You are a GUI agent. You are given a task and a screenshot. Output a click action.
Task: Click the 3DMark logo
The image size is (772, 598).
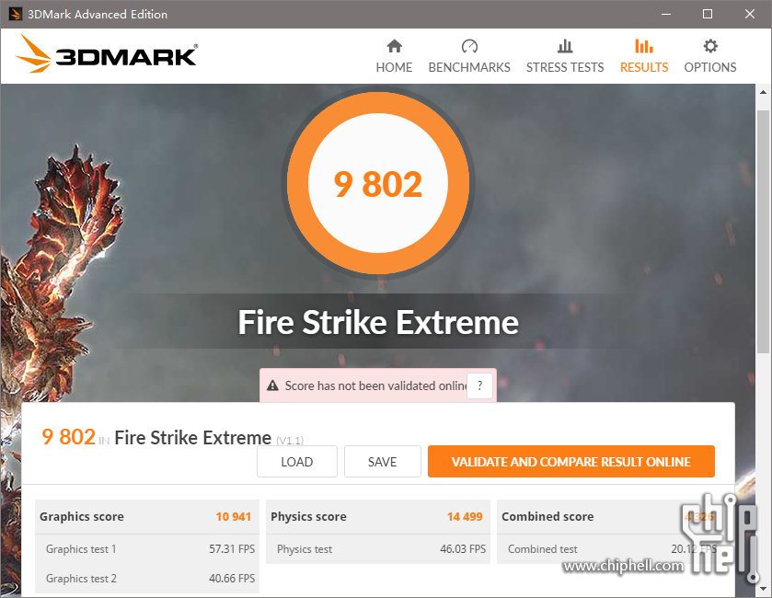[x=107, y=54]
